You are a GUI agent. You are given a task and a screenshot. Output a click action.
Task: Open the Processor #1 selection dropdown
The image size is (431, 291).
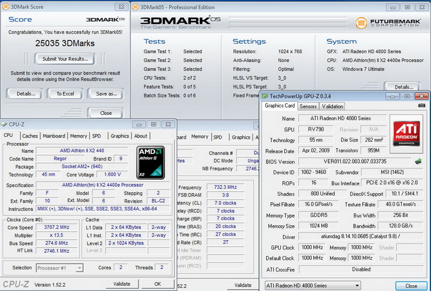(60, 268)
